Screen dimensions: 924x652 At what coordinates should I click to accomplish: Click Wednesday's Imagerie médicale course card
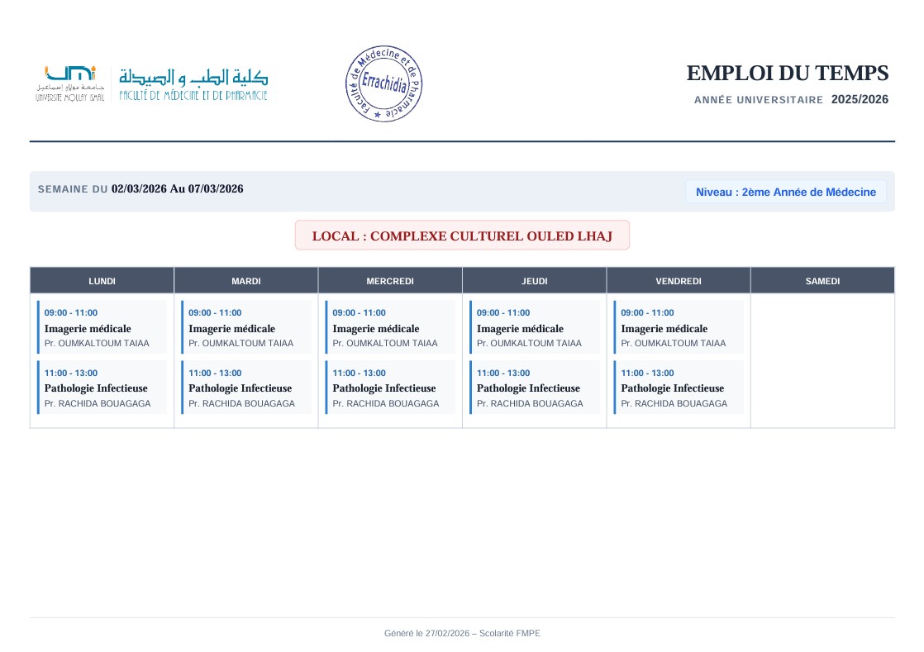[x=390, y=327]
